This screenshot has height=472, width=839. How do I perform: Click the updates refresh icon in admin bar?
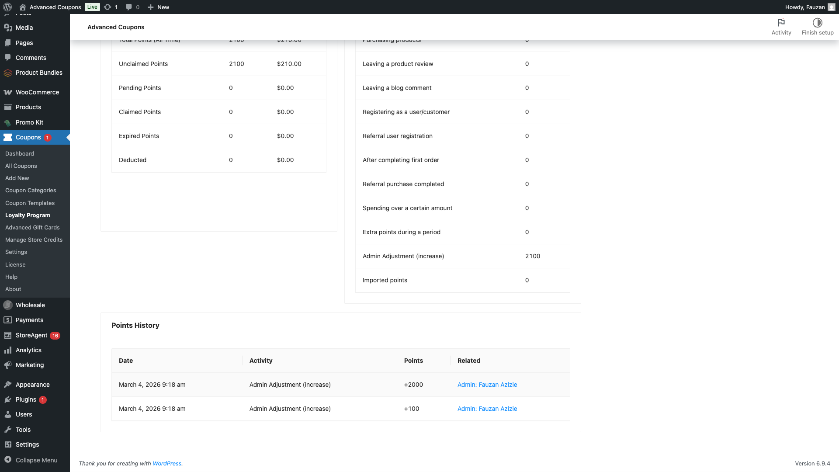pos(107,7)
